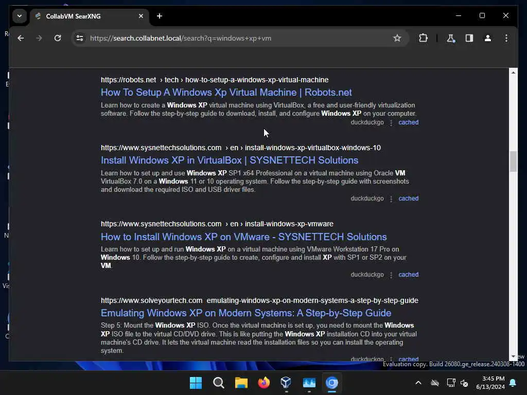View site information icon in address bar
This screenshot has height=395, width=527.
point(80,38)
